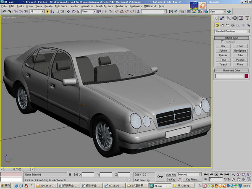Switch to the Hierarchy panel tab

(x=228, y=18)
